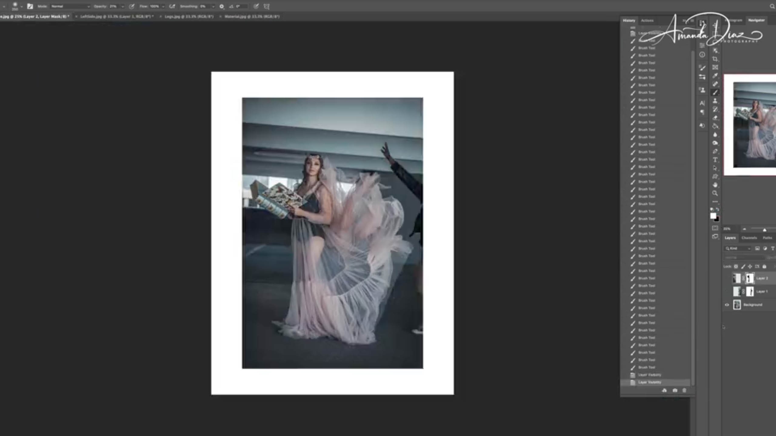This screenshot has height=436, width=776.
Task: Click the foreground color swatch
Action: 713,216
